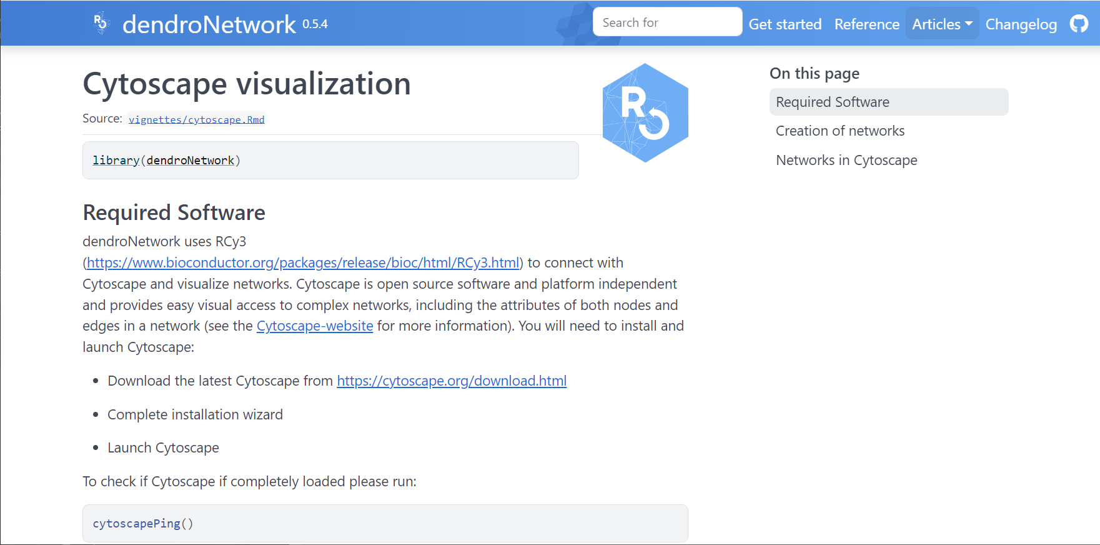1100x545 pixels.
Task: Open the Bioconductor RCy3 package link
Action: (x=303, y=262)
